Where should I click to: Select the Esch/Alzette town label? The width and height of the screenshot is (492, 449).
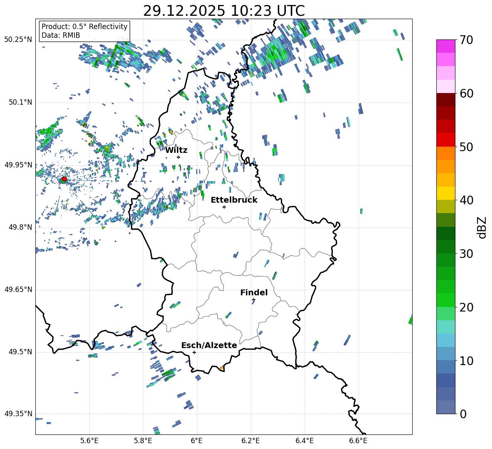pos(209,345)
